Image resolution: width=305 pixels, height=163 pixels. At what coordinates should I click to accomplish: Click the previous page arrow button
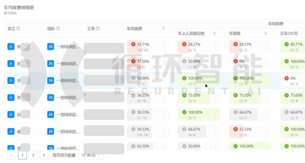(x=11, y=155)
